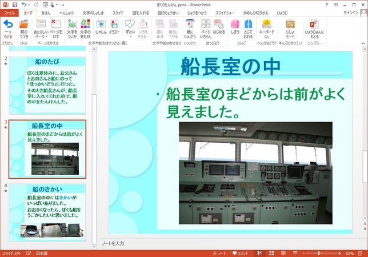Switch to the 図のちょうせい tab
The image size is (368, 257).
[168, 13]
